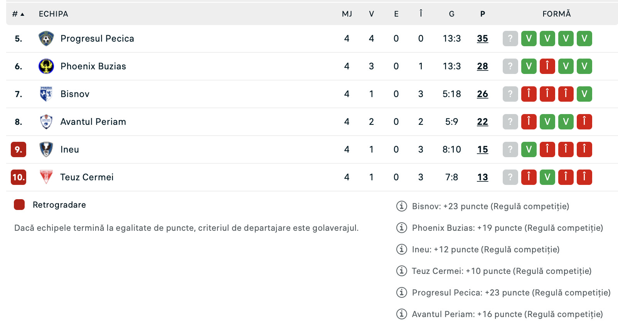Click the Avantul Periam team crest

pyautogui.click(x=46, y=122)
